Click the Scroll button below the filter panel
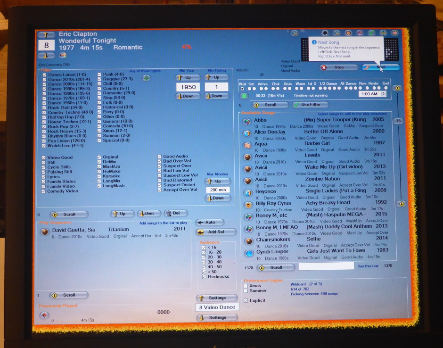Viewport: 443px width, 348px height. click(x=69, y=214)
